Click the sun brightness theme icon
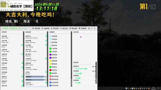Viewport: 161px width, 90px height. pos(89,28)
